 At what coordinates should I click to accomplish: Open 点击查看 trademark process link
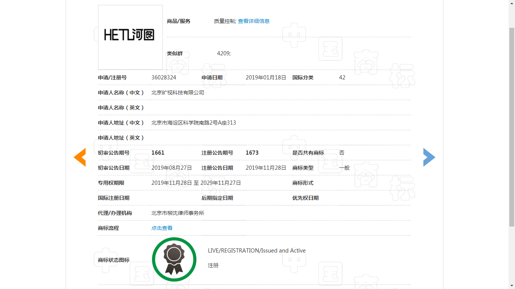tap(162, 228)
